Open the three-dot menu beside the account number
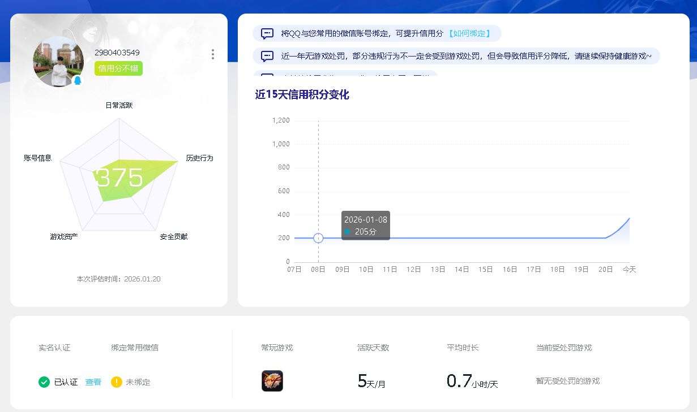Screen dimensions: 697x412 [213, 54]
